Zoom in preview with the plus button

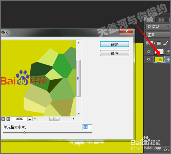(8, 119)
